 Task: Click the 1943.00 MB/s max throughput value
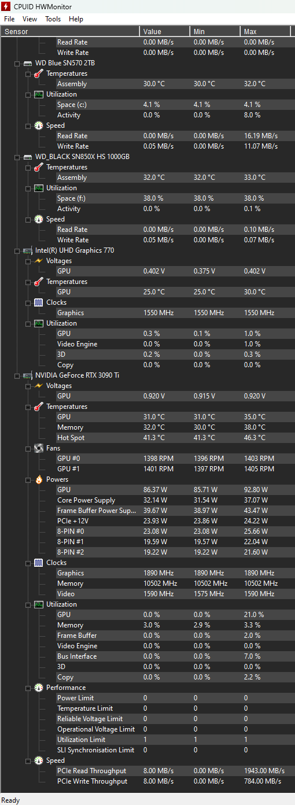point(264,771)
